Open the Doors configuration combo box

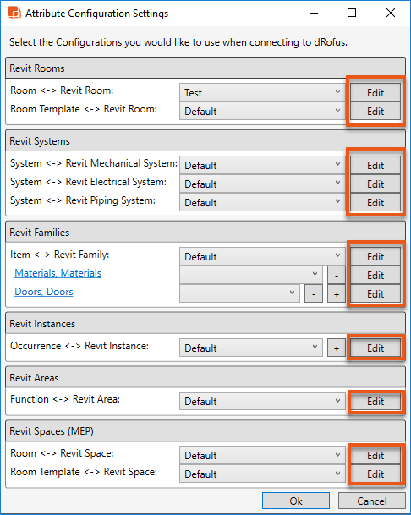pyautogui.click(x=239, y=294)
